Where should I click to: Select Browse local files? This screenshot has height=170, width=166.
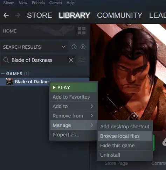click(x=125, y=136)
